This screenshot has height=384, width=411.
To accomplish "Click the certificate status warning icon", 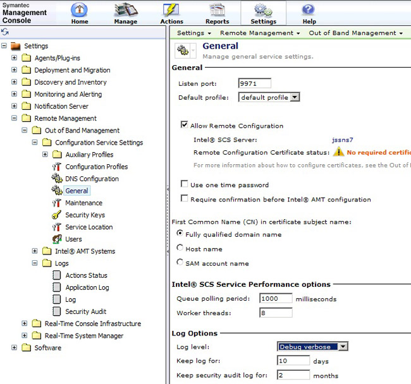I will pyautogui.click(x=338, y=152).
